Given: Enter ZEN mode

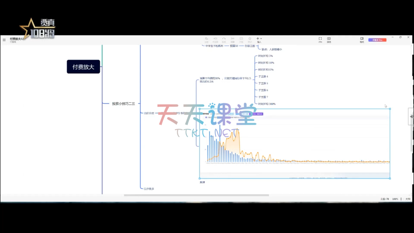Looking at the screenshot, I should [320, 39].
